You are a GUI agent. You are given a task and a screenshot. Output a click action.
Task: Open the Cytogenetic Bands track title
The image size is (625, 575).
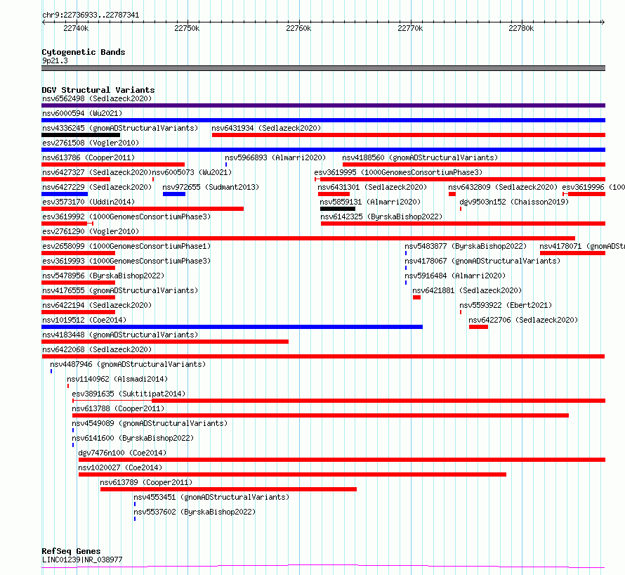tap(84, 52)
